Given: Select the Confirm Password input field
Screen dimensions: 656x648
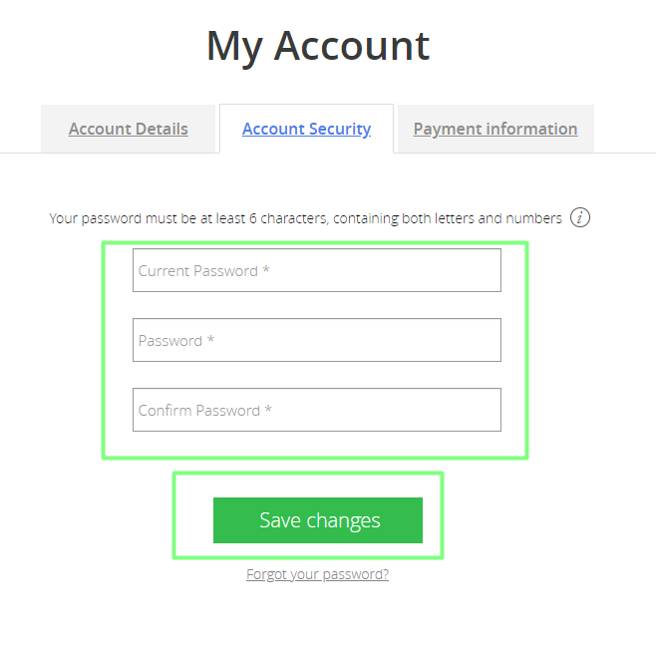Looking at the screenshot, I should 317,410.
